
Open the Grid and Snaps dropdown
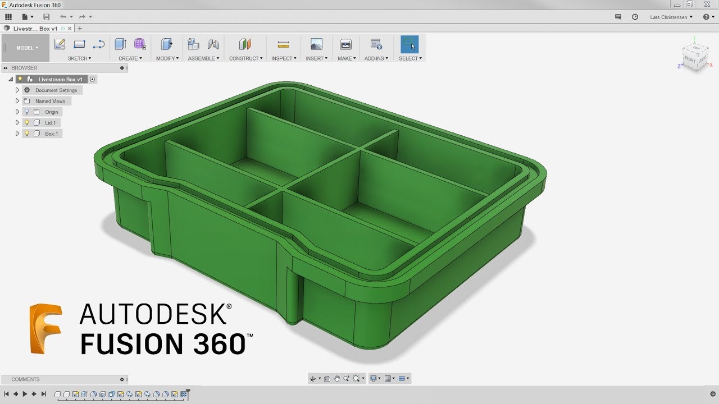389,379
